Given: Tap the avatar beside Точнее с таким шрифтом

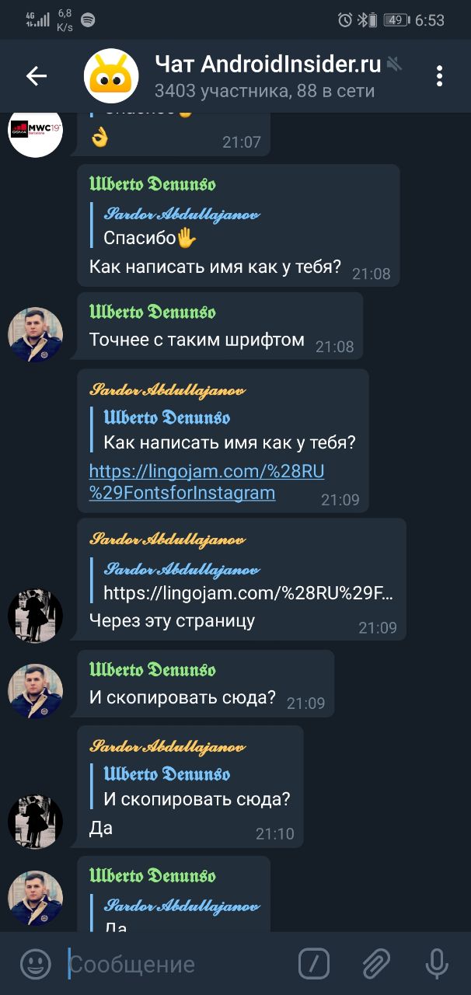Looking at the screenshot, I should click(35, 335).
